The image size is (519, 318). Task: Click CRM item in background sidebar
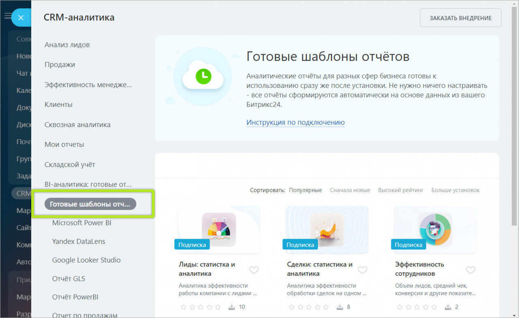24,194
